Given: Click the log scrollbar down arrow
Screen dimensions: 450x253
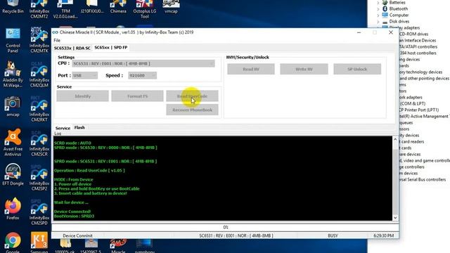Looking at the screenshot, I should click(x=395, y=218).
